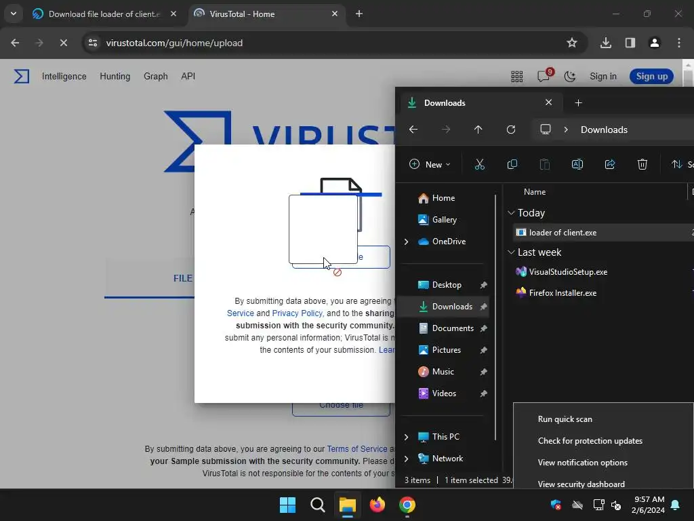This screenshot has width=694, height=521.
Task: Open the VirusTotal apps grid icon
Action: pyautogui.click(x=517, y=77)
